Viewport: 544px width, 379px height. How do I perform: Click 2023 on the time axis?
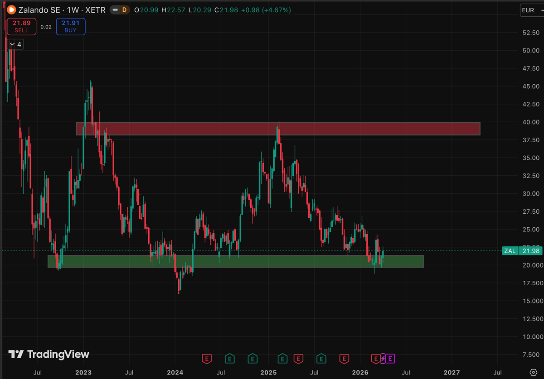tap(83, 372)
